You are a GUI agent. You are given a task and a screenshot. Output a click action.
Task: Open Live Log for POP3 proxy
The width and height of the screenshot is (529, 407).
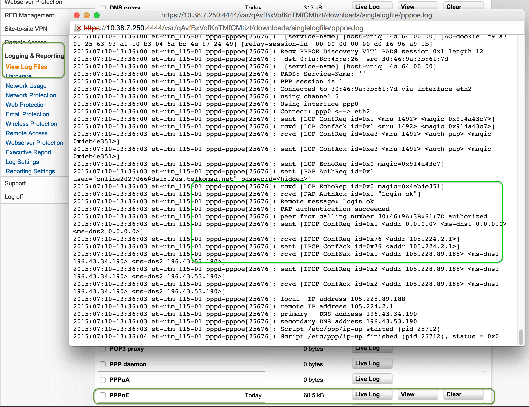372,349
